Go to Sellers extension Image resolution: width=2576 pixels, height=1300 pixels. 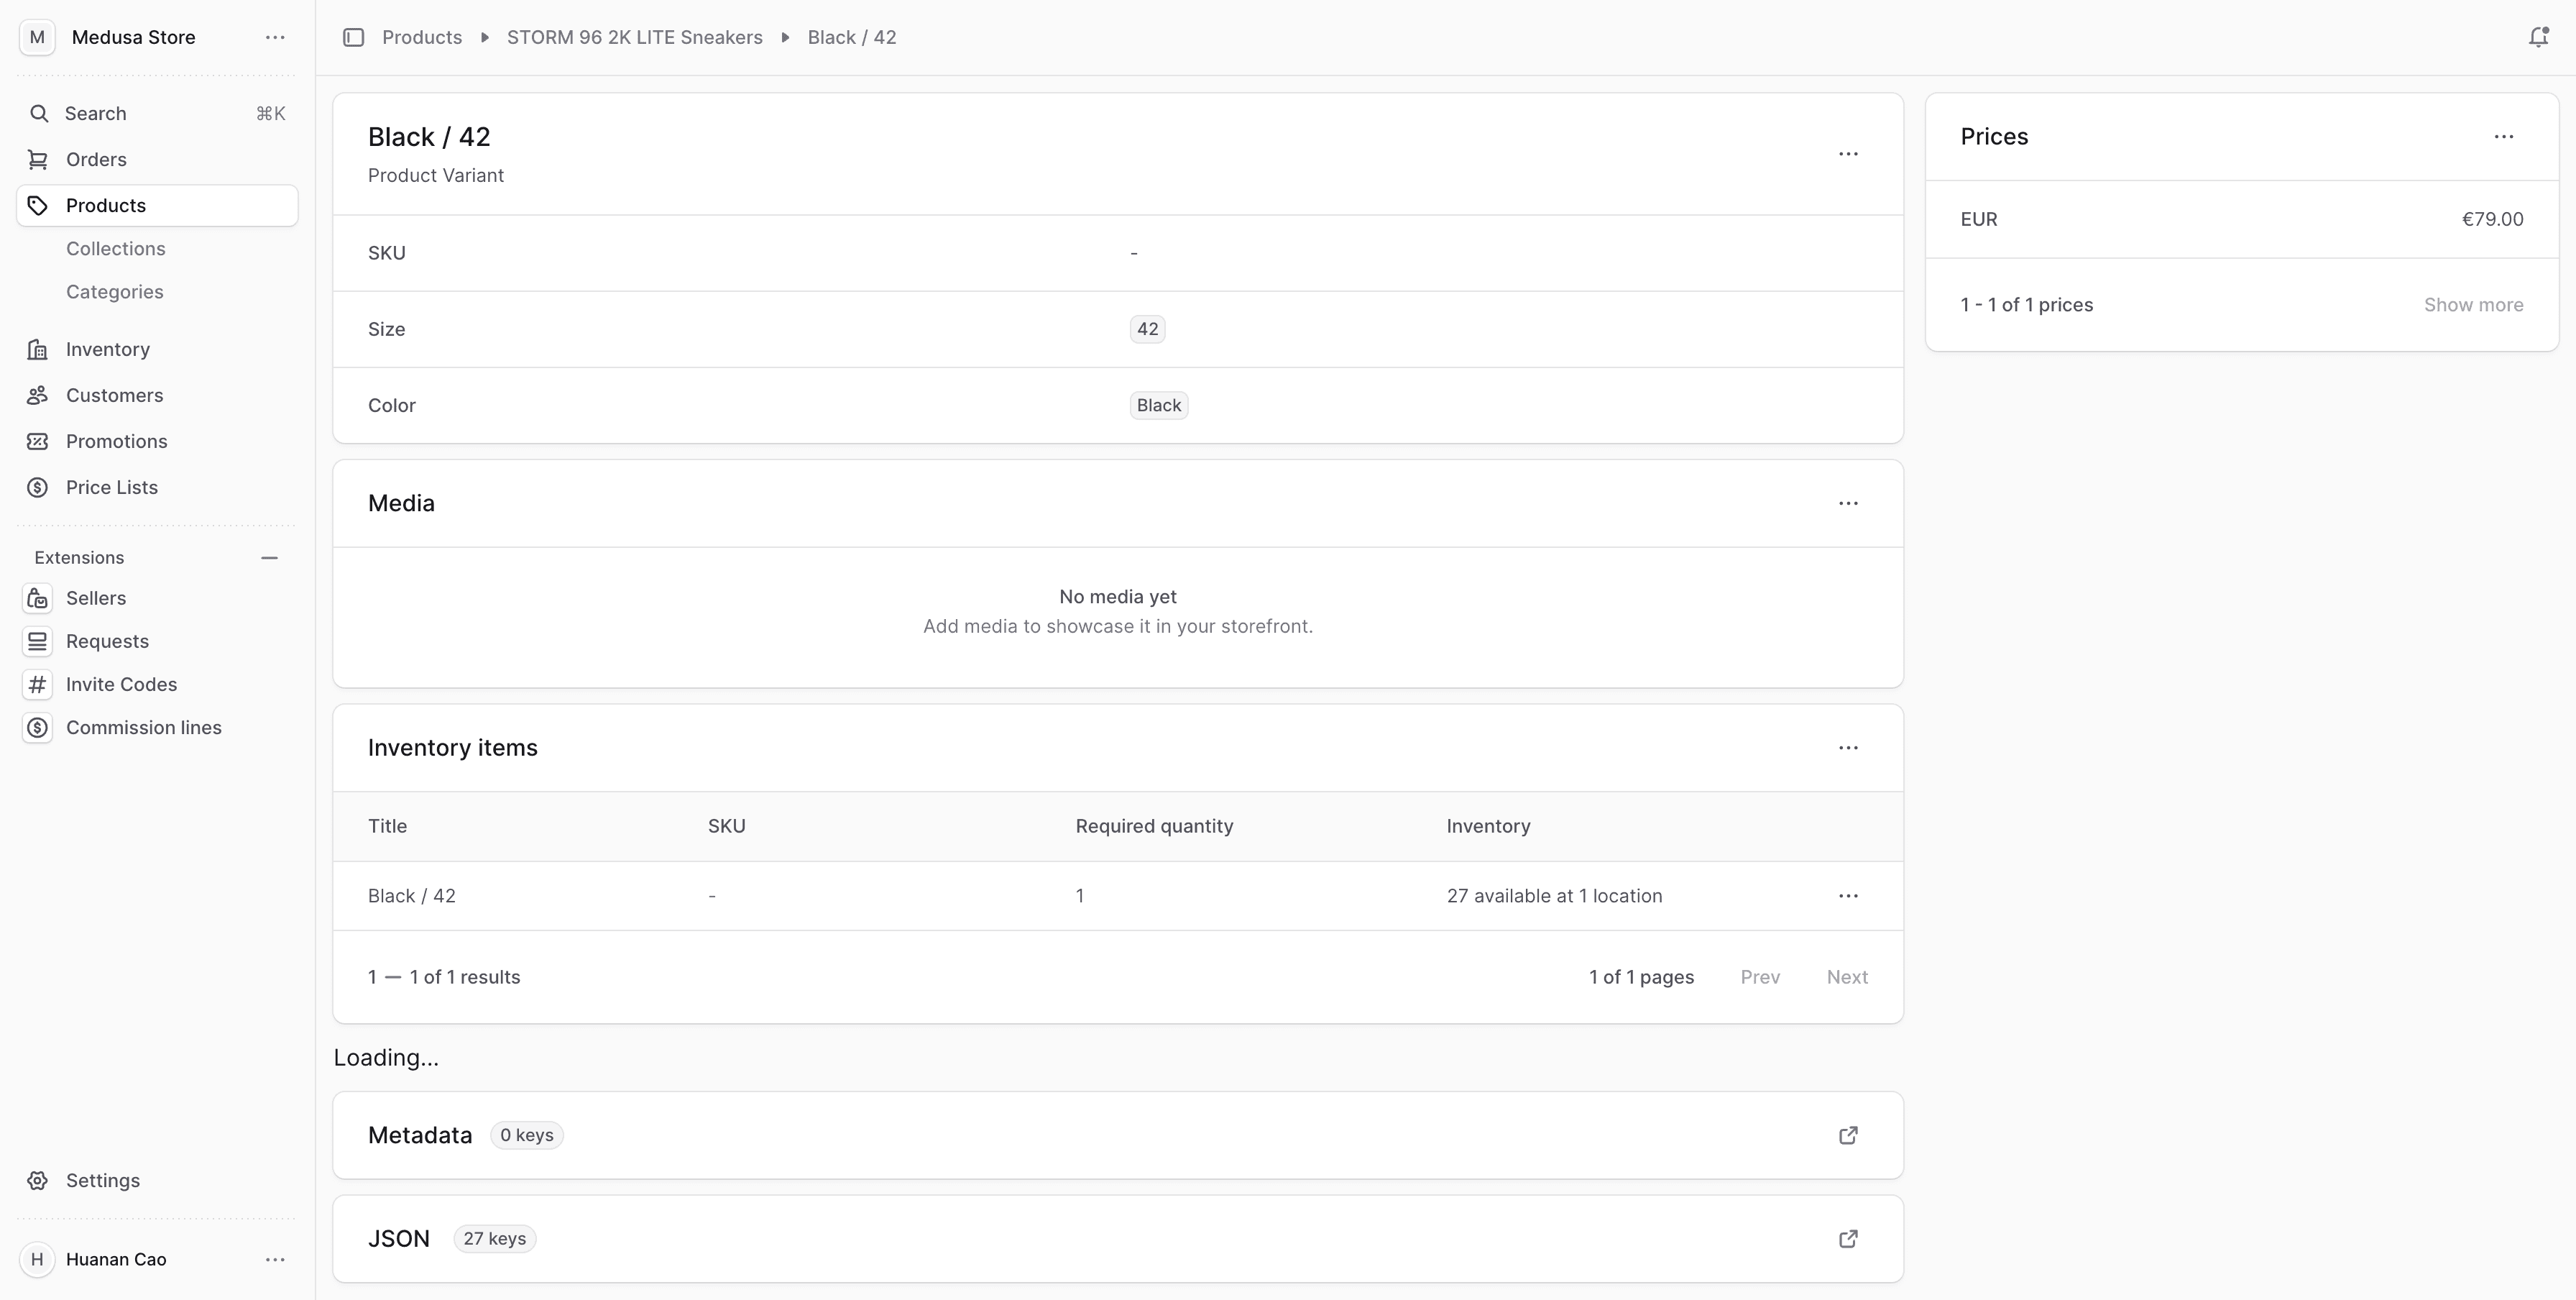pos(96,598)
